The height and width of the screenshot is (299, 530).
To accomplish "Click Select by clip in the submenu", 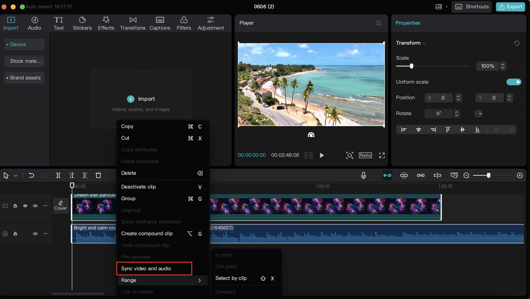I will [x=231, y=278].
